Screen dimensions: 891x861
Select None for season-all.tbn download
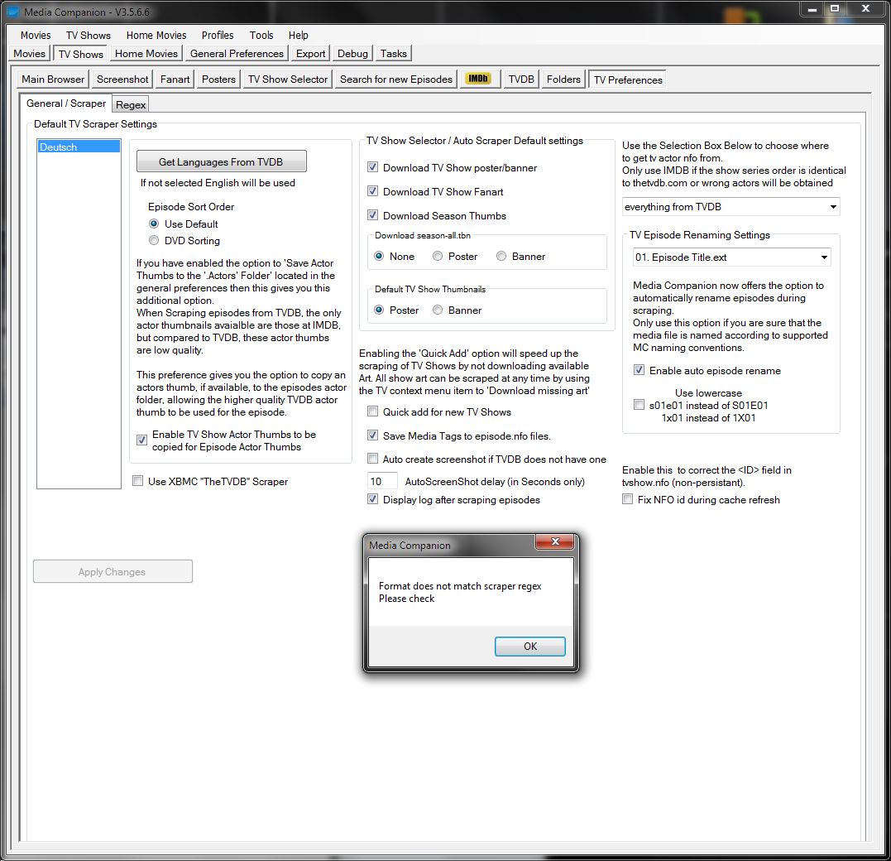click(379, 256)
